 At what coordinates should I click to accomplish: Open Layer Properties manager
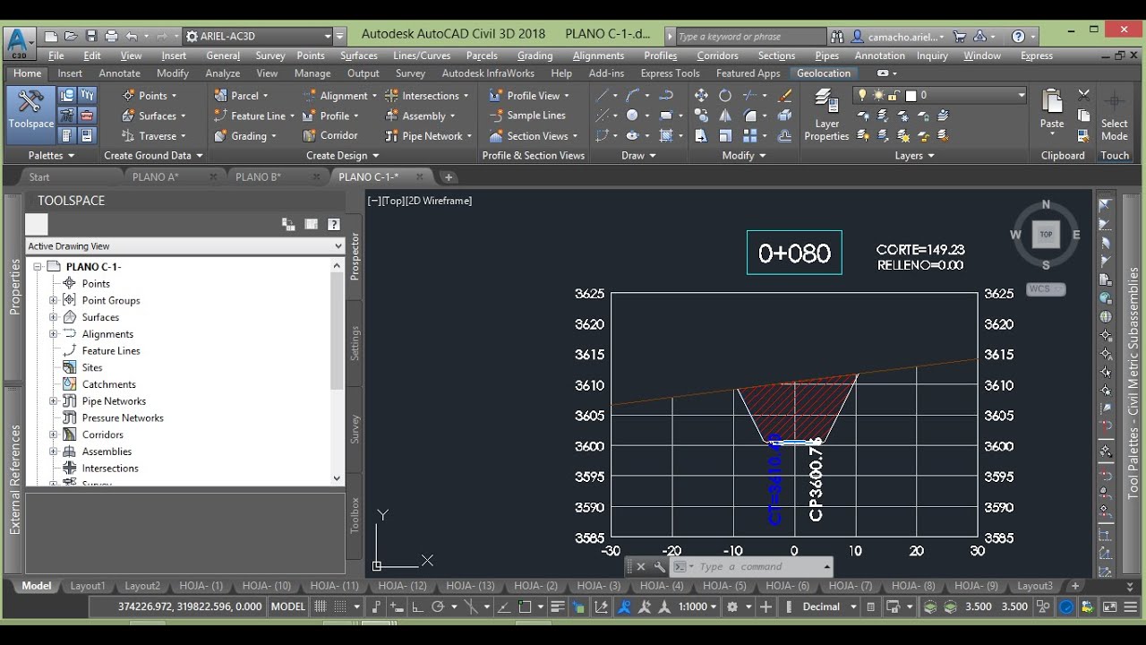click(x=826, y=115)
